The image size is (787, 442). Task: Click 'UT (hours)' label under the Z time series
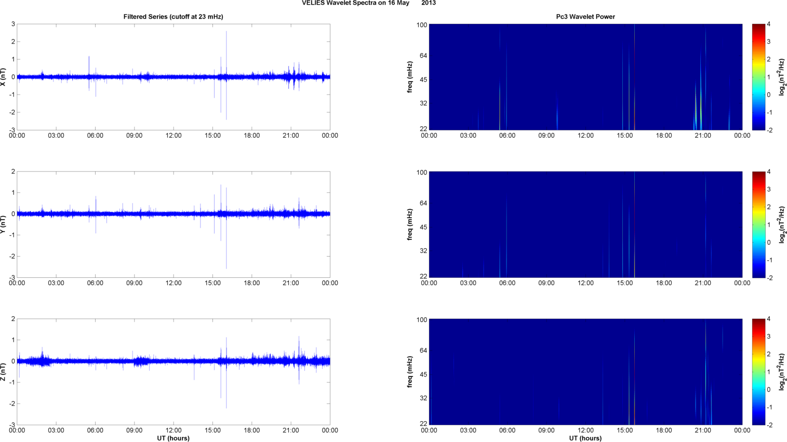click(174, 438)
